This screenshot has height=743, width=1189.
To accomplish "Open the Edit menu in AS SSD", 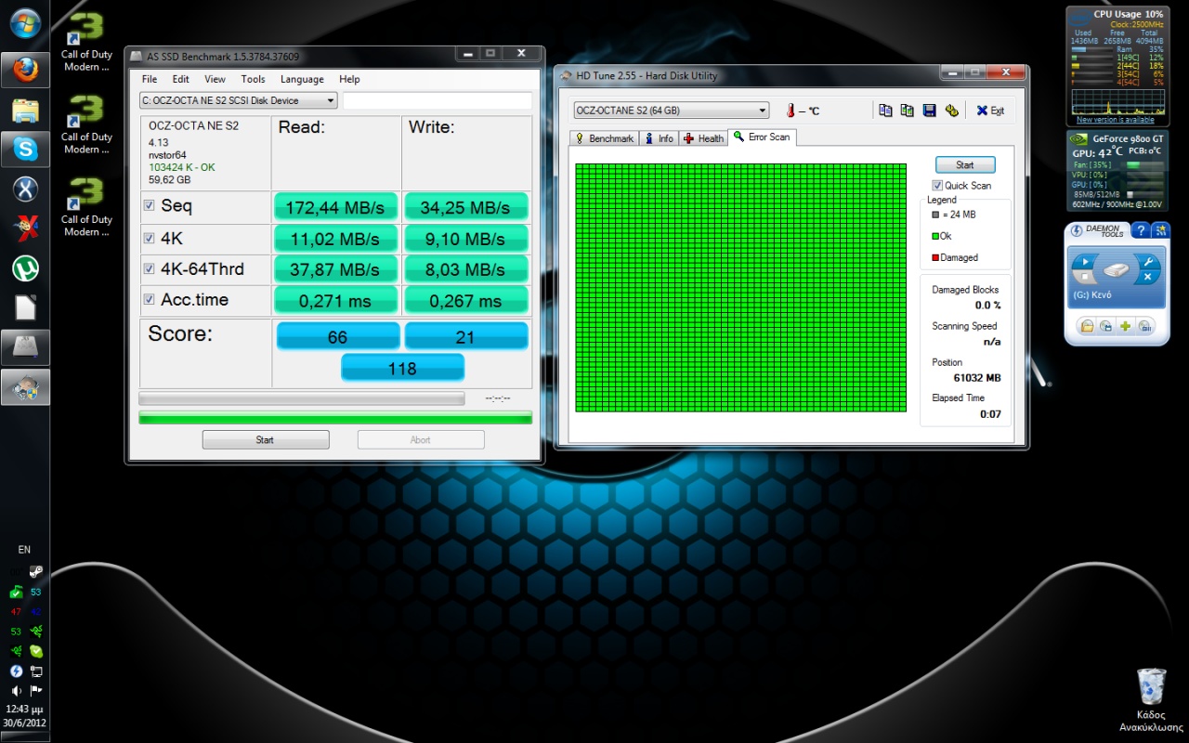I will [181, 79].
